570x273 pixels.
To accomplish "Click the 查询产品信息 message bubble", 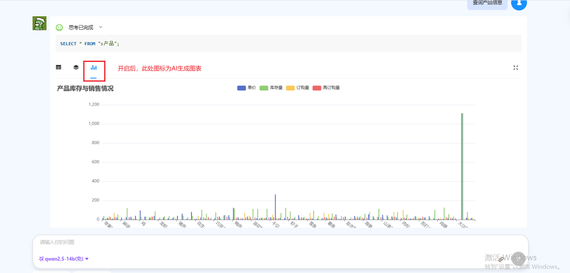I will pos(487,3).
